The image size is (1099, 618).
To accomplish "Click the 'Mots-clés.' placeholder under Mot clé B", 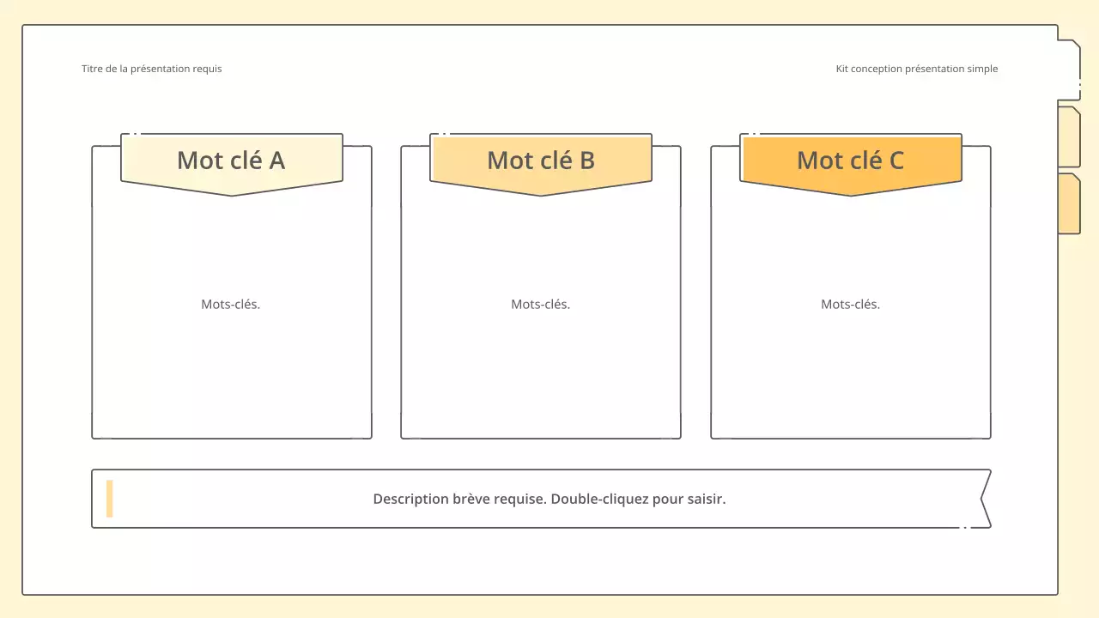I will coord(540,304).
